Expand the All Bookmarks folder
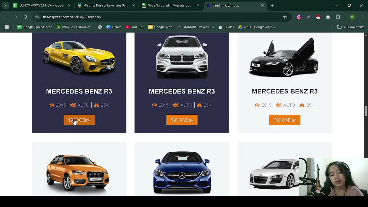This screenshot has width=368, height=207. point(350,27)
